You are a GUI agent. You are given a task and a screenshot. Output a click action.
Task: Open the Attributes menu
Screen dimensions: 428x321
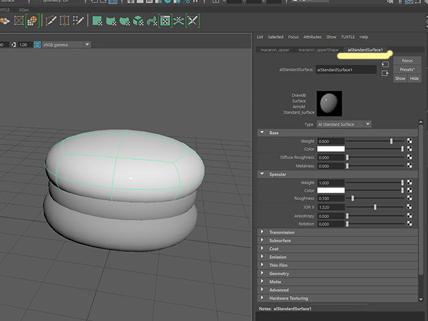tap(312, 37)
